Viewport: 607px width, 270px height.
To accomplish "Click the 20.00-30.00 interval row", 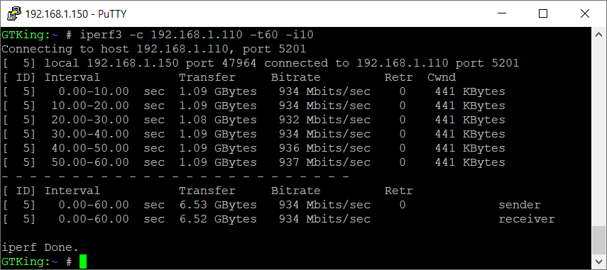I will pos(253,120).
